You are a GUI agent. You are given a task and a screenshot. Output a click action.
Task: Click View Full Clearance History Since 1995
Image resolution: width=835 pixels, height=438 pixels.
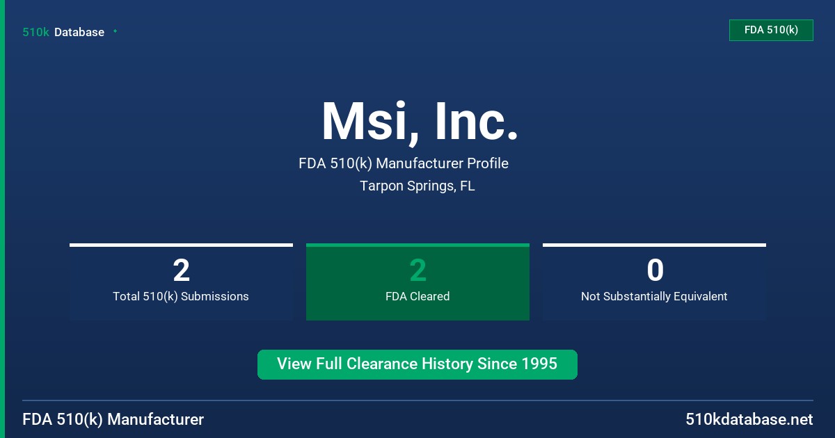click(x=417, y=364)
